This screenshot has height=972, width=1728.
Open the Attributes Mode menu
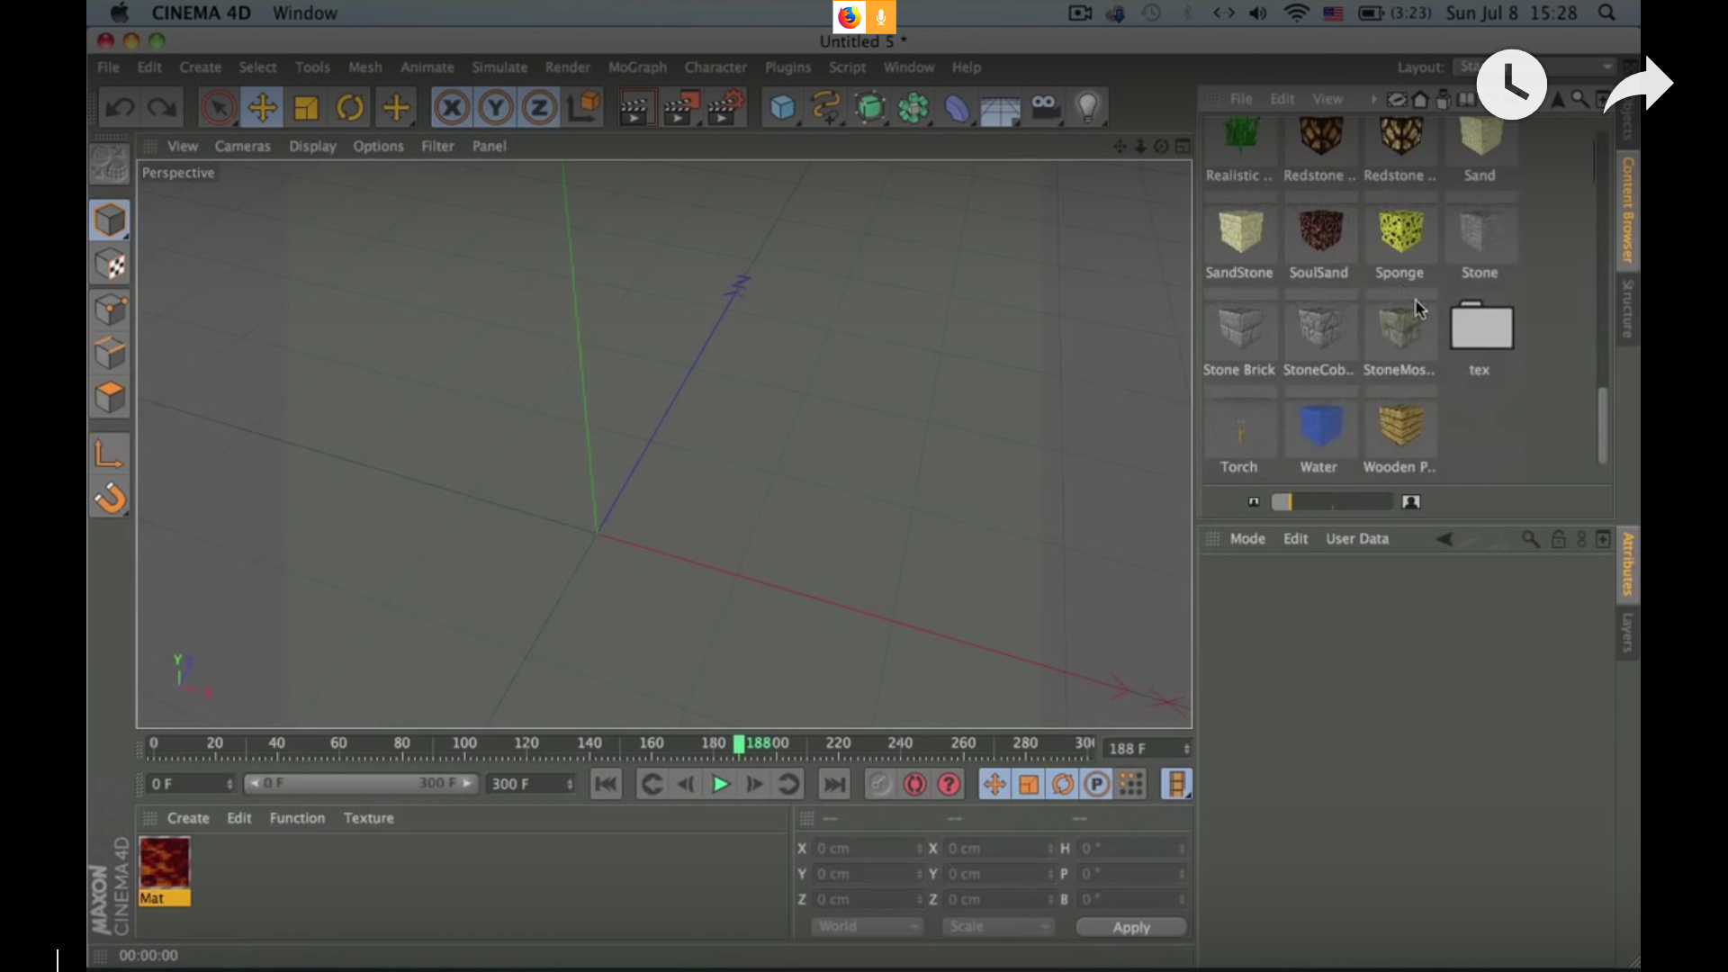coord(1247,538)
